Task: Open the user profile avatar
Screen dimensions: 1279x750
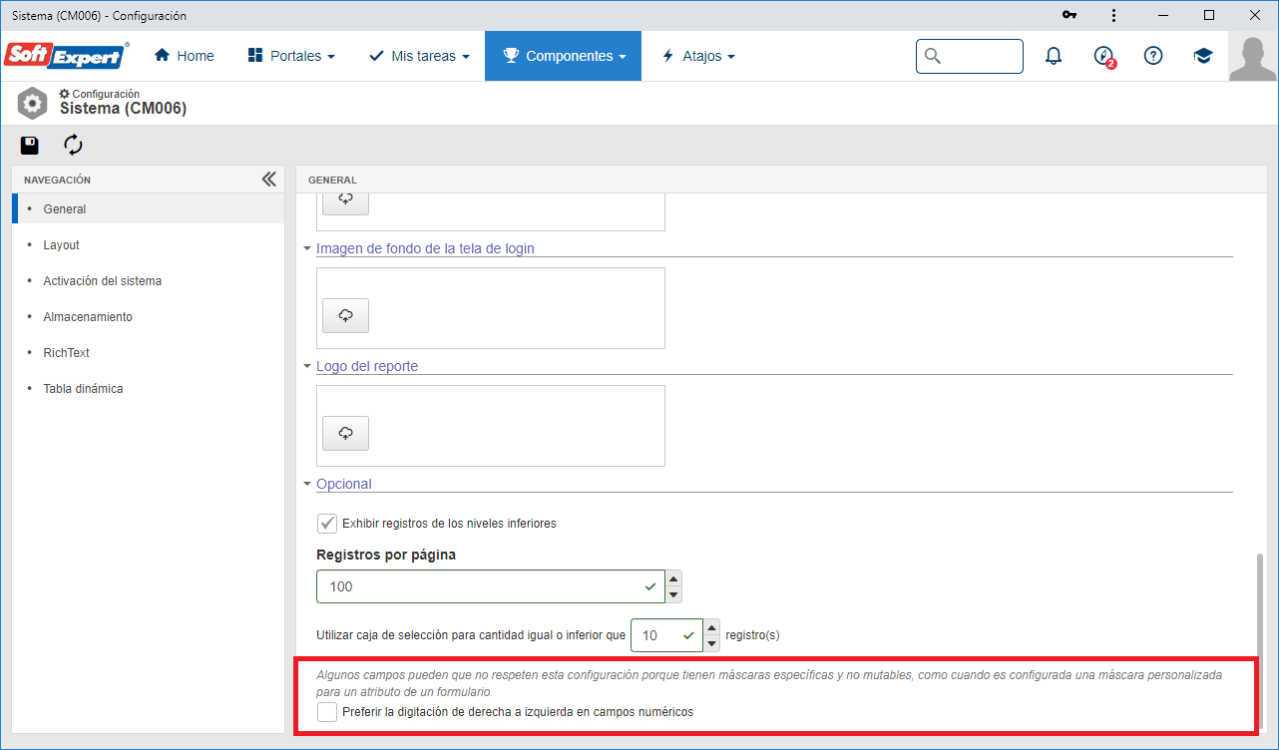Action: click(1253, 58)
